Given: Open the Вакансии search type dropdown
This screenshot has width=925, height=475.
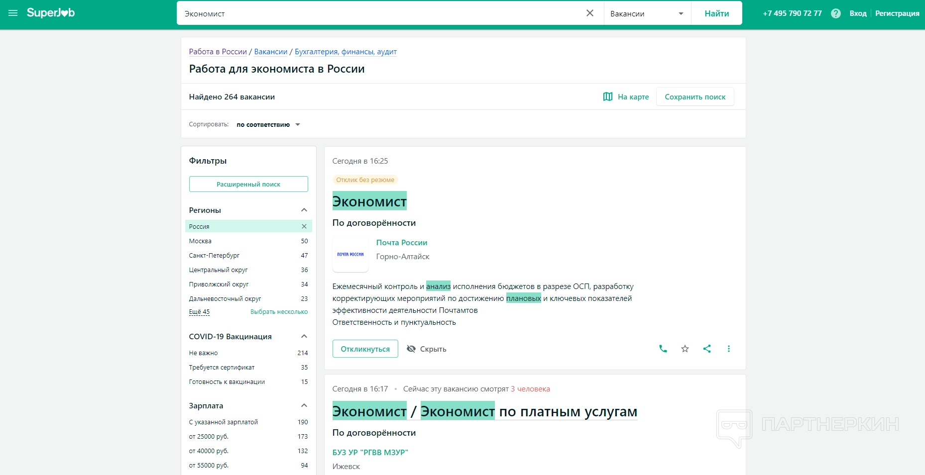Looking at the screenshot, I should coord(647,13).
